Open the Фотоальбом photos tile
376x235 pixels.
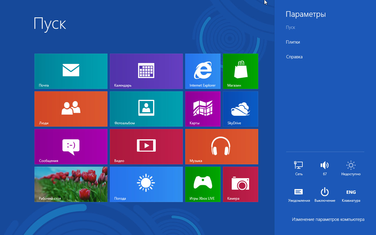[x=146, y=109]
